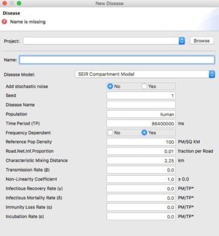Click the Immunity Loss Rate field

coord(141,207)
